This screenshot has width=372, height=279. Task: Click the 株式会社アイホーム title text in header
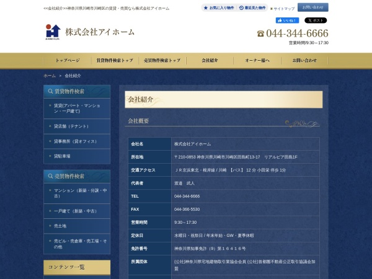click(x=100, y=32)
